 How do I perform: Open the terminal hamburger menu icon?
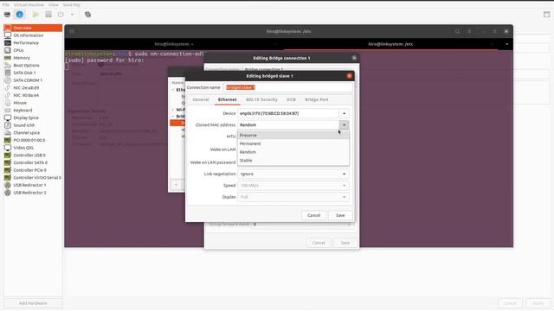click(469, 31)
